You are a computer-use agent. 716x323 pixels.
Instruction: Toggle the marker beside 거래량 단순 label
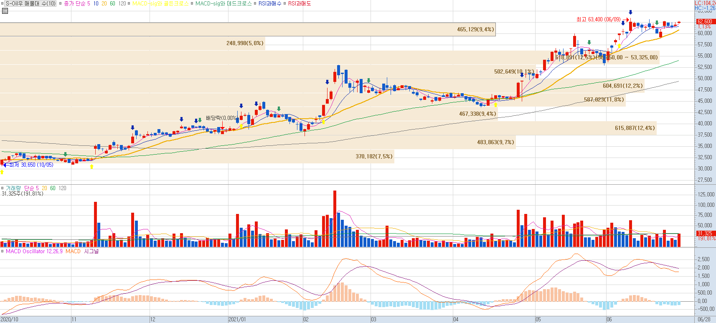point(3,188)
